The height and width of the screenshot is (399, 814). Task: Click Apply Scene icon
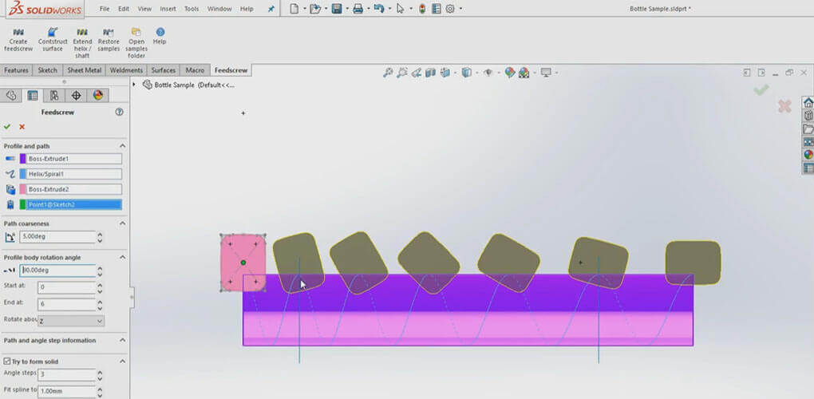click(x=524, y=73)
